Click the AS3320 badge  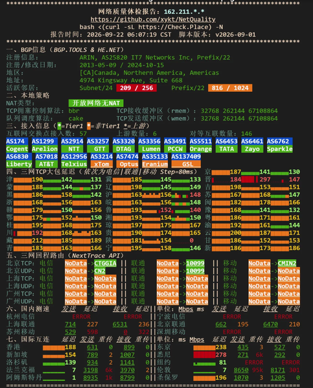pyautogui.click(x=124, y=141)
